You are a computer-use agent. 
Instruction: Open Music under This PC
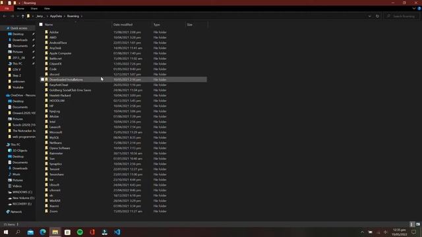16,174
